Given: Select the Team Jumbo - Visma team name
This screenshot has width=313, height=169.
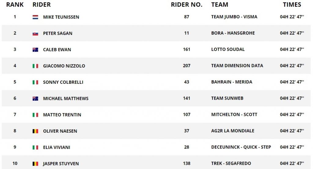Looking at the screenshot, I should [x=234, y=17].
